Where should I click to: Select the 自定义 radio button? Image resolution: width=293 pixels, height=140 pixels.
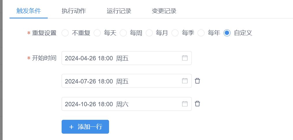(227, 33)
